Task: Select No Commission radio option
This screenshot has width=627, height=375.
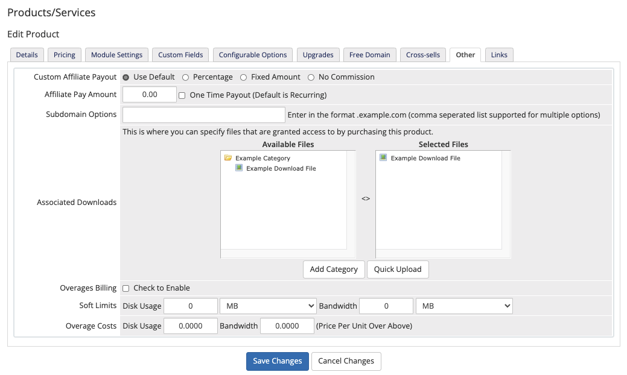Action: click(311, 78)
